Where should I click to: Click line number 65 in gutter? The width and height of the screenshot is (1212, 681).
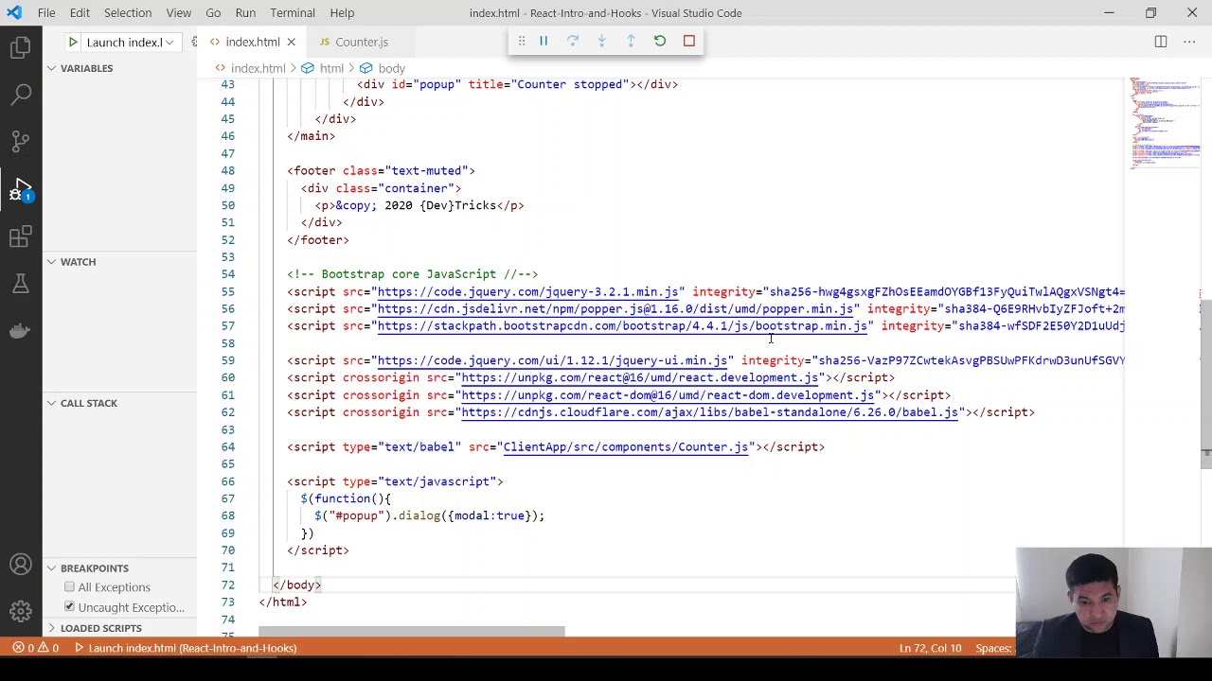[228, 463]
